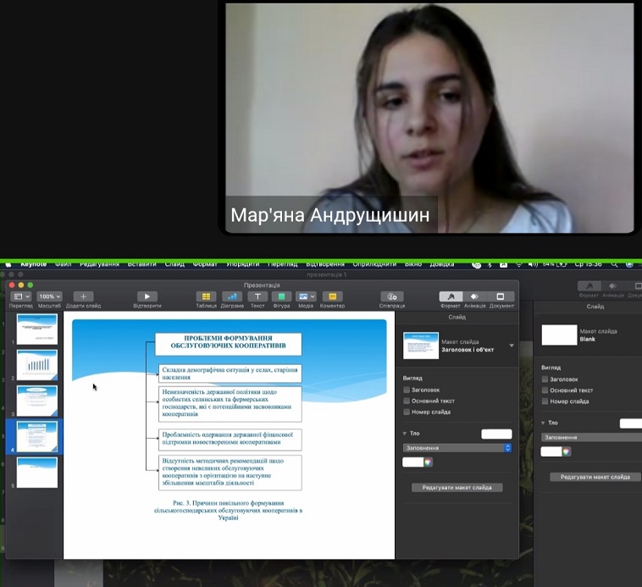
Task: Add a comment with the Коментар icon
Action: point(332,296)
